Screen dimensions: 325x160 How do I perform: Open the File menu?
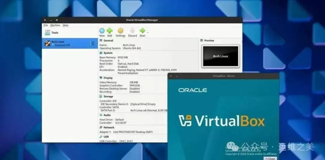click(x=45, y=25)
